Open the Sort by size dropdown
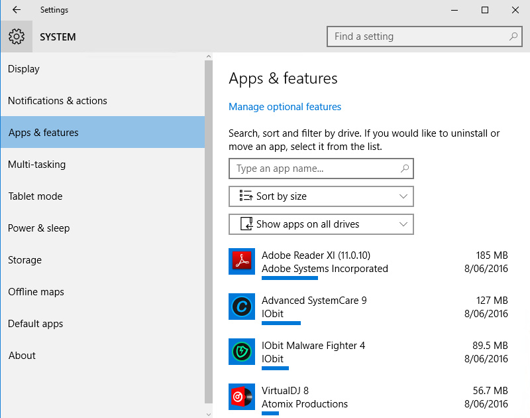 (x=321, y=196)
